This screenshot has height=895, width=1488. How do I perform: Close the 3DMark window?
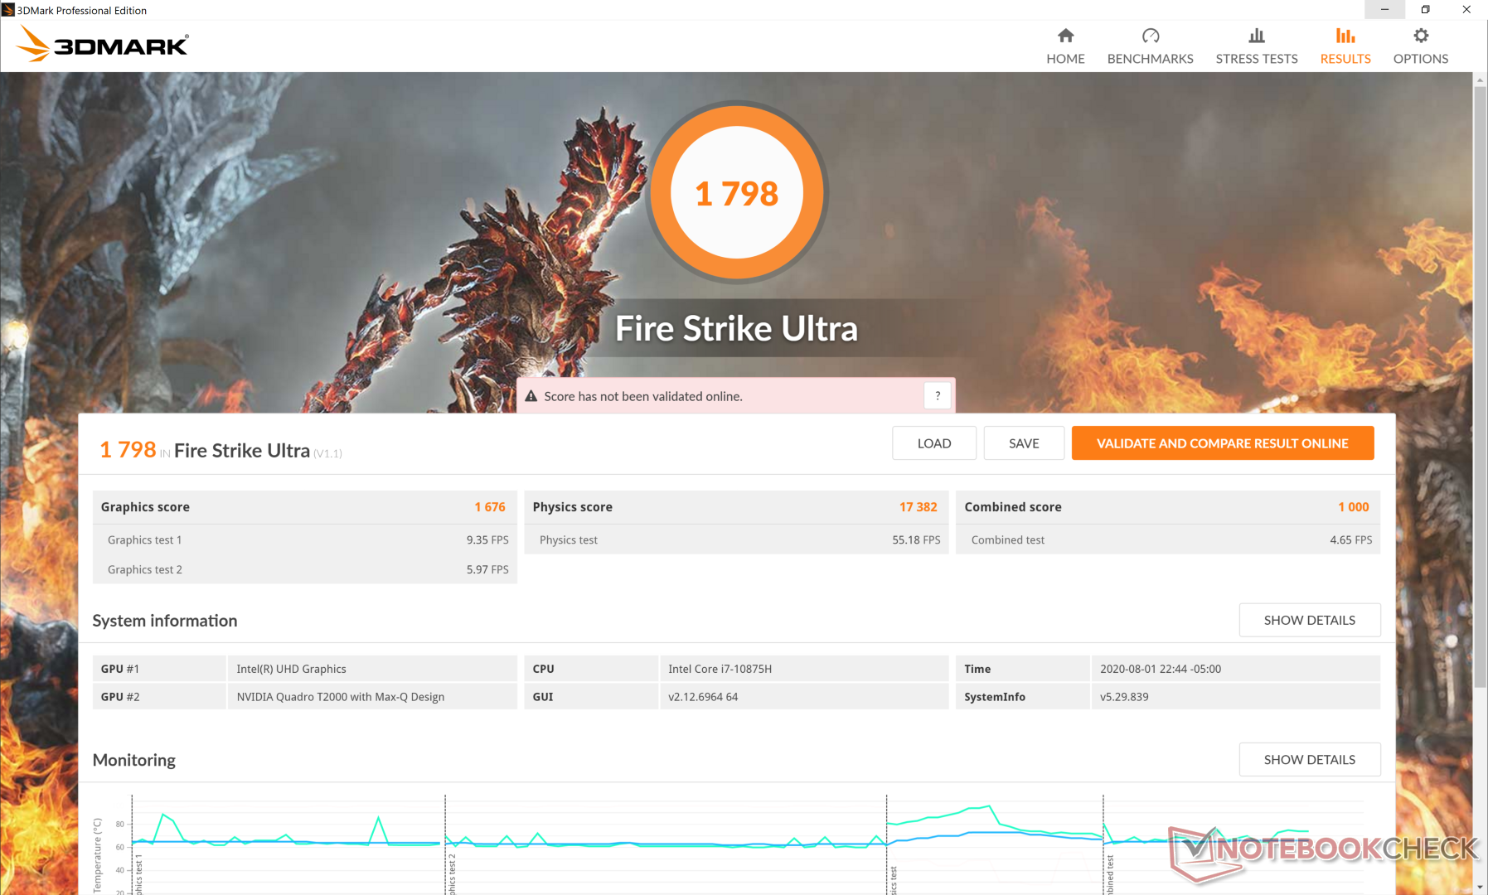[1466, 9]
